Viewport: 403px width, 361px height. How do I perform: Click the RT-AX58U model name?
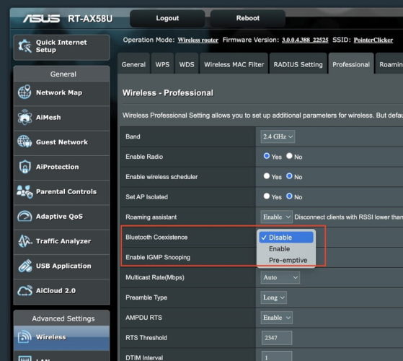pos(90,19)
